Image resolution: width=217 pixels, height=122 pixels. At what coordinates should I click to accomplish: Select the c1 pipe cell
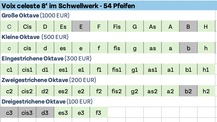[9, 70]
